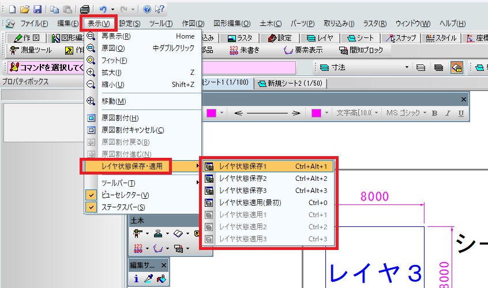
Task: Toggle the ステータスバー checkmark item
Action: point(143,207)
